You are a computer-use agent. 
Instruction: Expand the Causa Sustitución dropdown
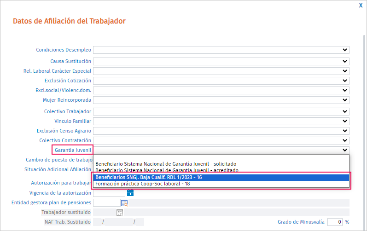[x=221, y=61]
